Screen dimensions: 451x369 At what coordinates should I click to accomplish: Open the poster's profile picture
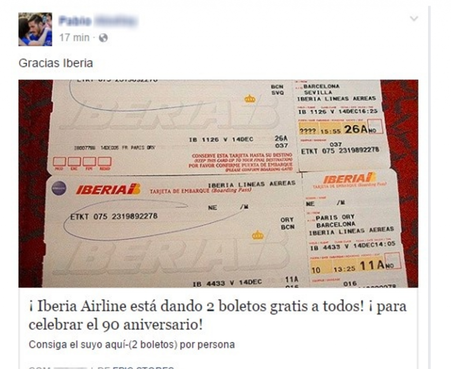(x=35, y=29)
